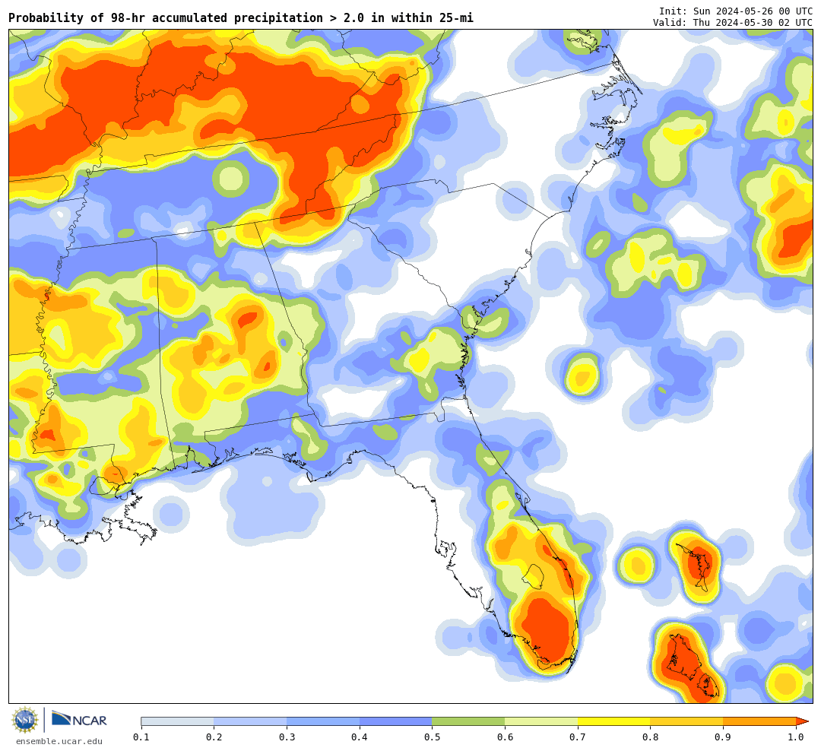Image resolution: width=821 pixels, height=751 pixels.
Task: Select the Init: Sun 2024-05-26 00 UTC text
Action: [x=736, y=11]
